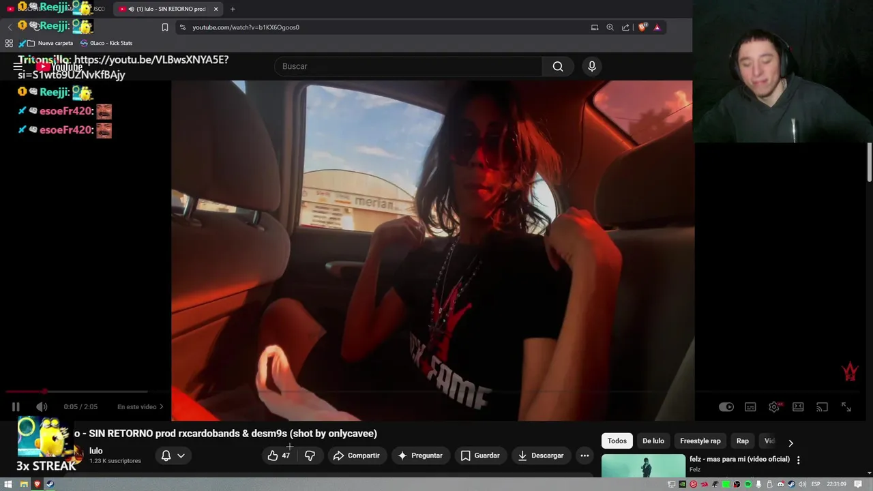Save video with Guardar button
The image size is (873, 491).
point(480,456)
